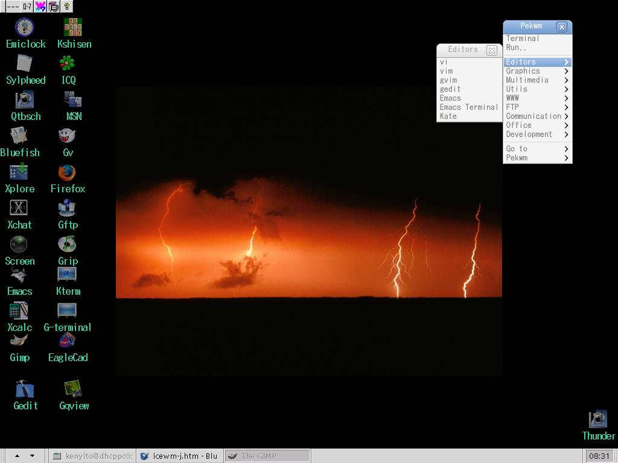Image resolution: width=618 pixels, height=463 pixels.
Task: Open the Kshisen game icon
Action: coord(73,28)
